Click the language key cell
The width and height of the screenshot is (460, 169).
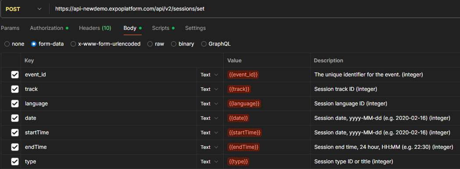tap(109, 104)
